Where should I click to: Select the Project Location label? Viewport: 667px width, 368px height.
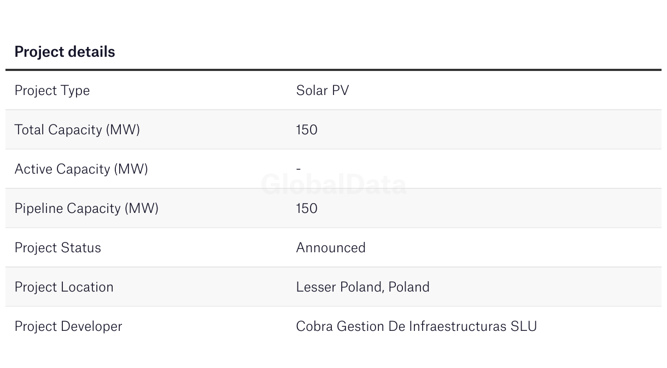pos(64,287)
